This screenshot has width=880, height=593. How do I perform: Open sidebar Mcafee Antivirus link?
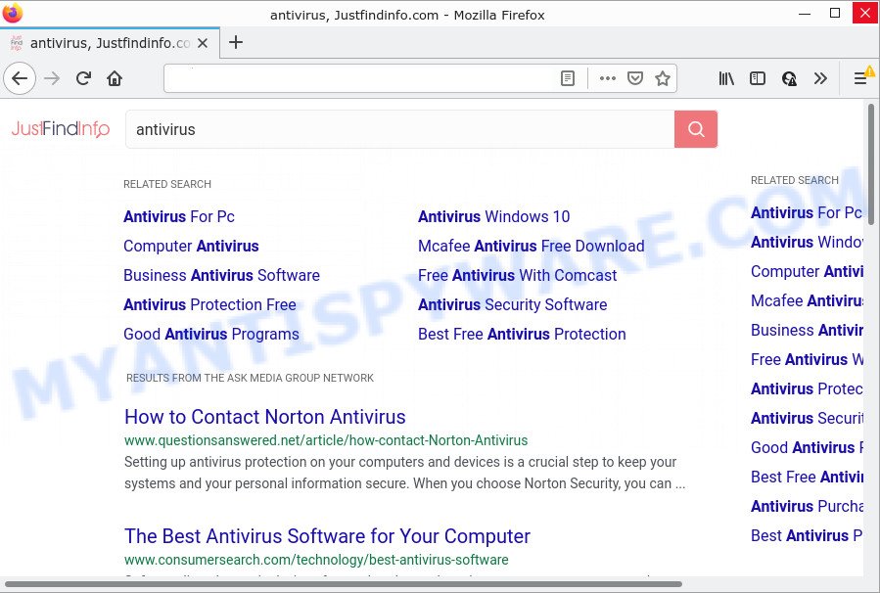[x=807, y=300]
